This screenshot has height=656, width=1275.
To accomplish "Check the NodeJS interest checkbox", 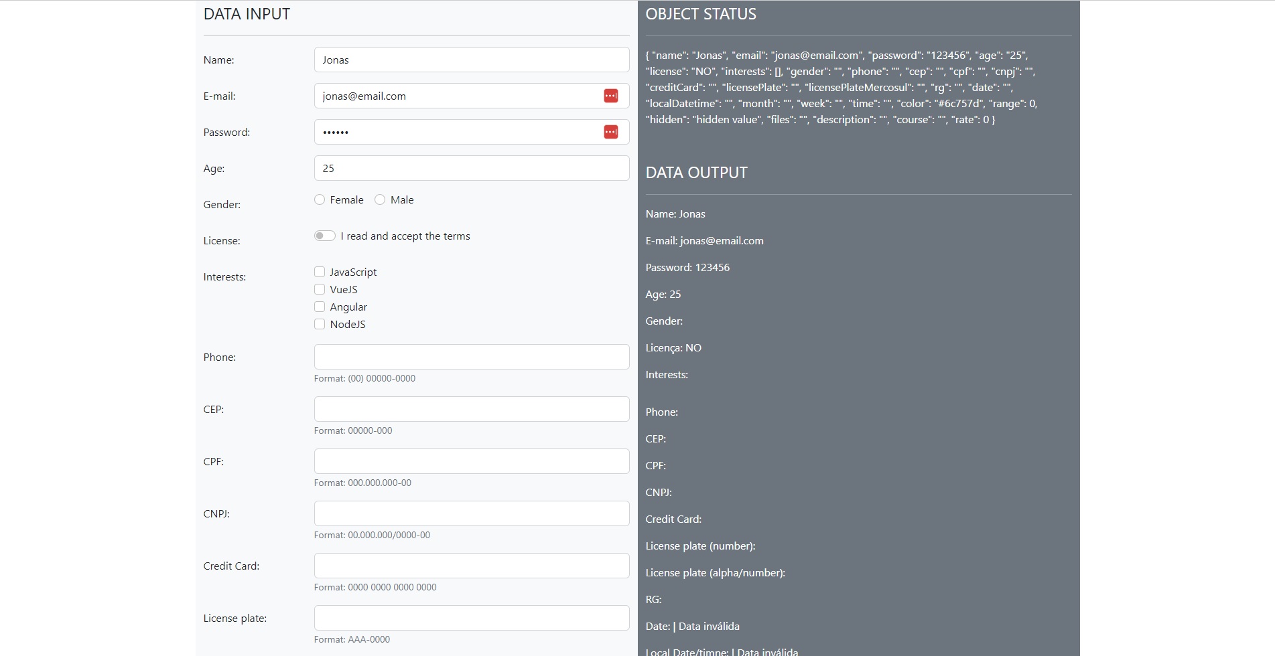I will click(320, 324).
